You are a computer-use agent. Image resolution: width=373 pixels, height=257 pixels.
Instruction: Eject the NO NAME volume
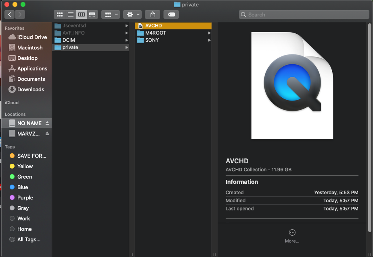click(x=47, y=123)
